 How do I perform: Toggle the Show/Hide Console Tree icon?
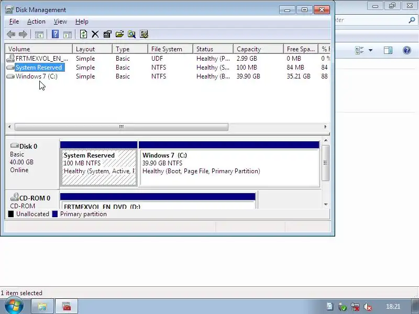pos(39,35)
